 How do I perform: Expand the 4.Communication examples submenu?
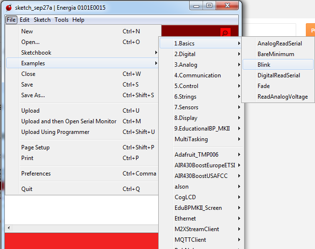201,75
